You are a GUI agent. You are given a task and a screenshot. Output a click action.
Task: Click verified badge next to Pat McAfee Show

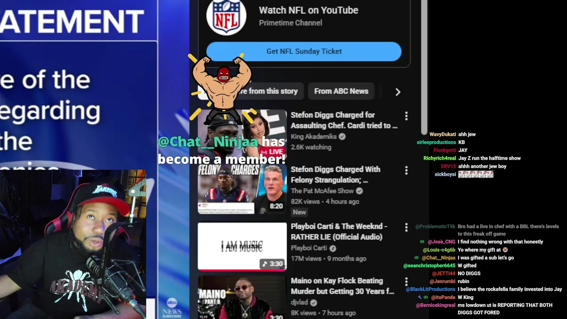click(359, 191)
